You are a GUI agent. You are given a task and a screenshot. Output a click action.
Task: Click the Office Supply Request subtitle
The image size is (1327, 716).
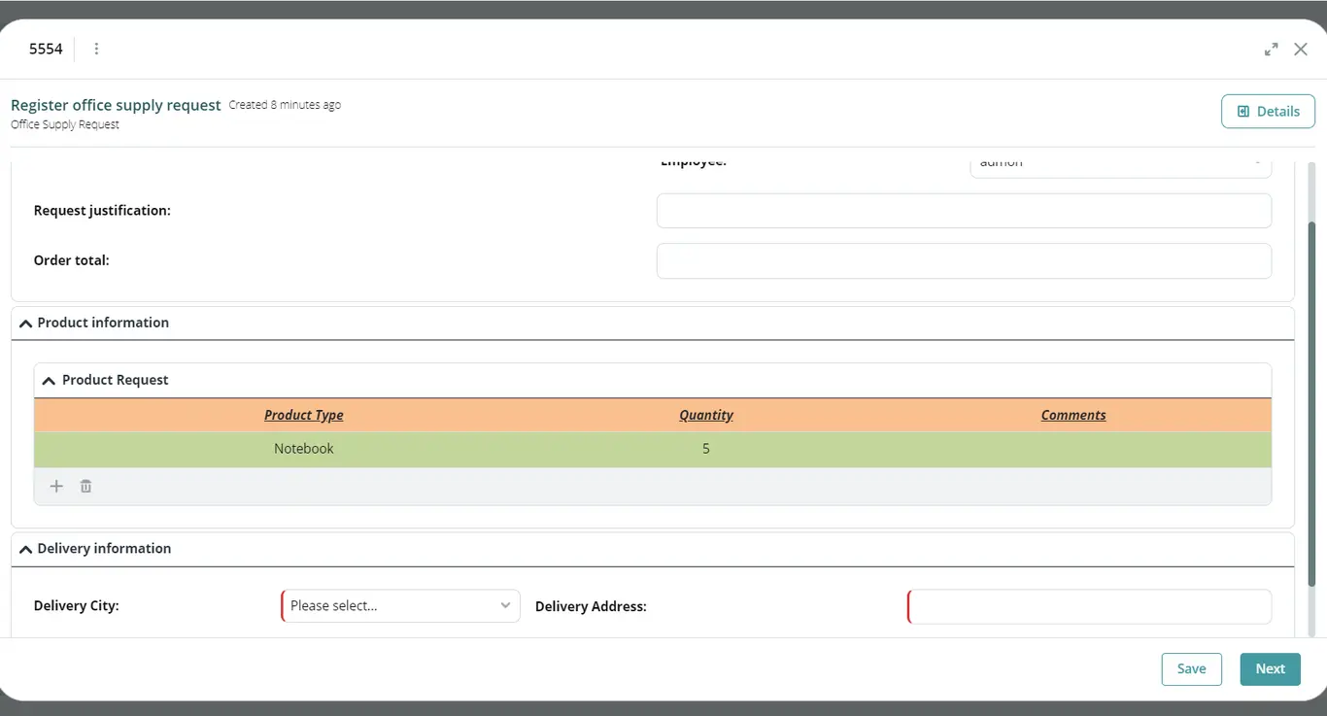(x=65, y=124)
